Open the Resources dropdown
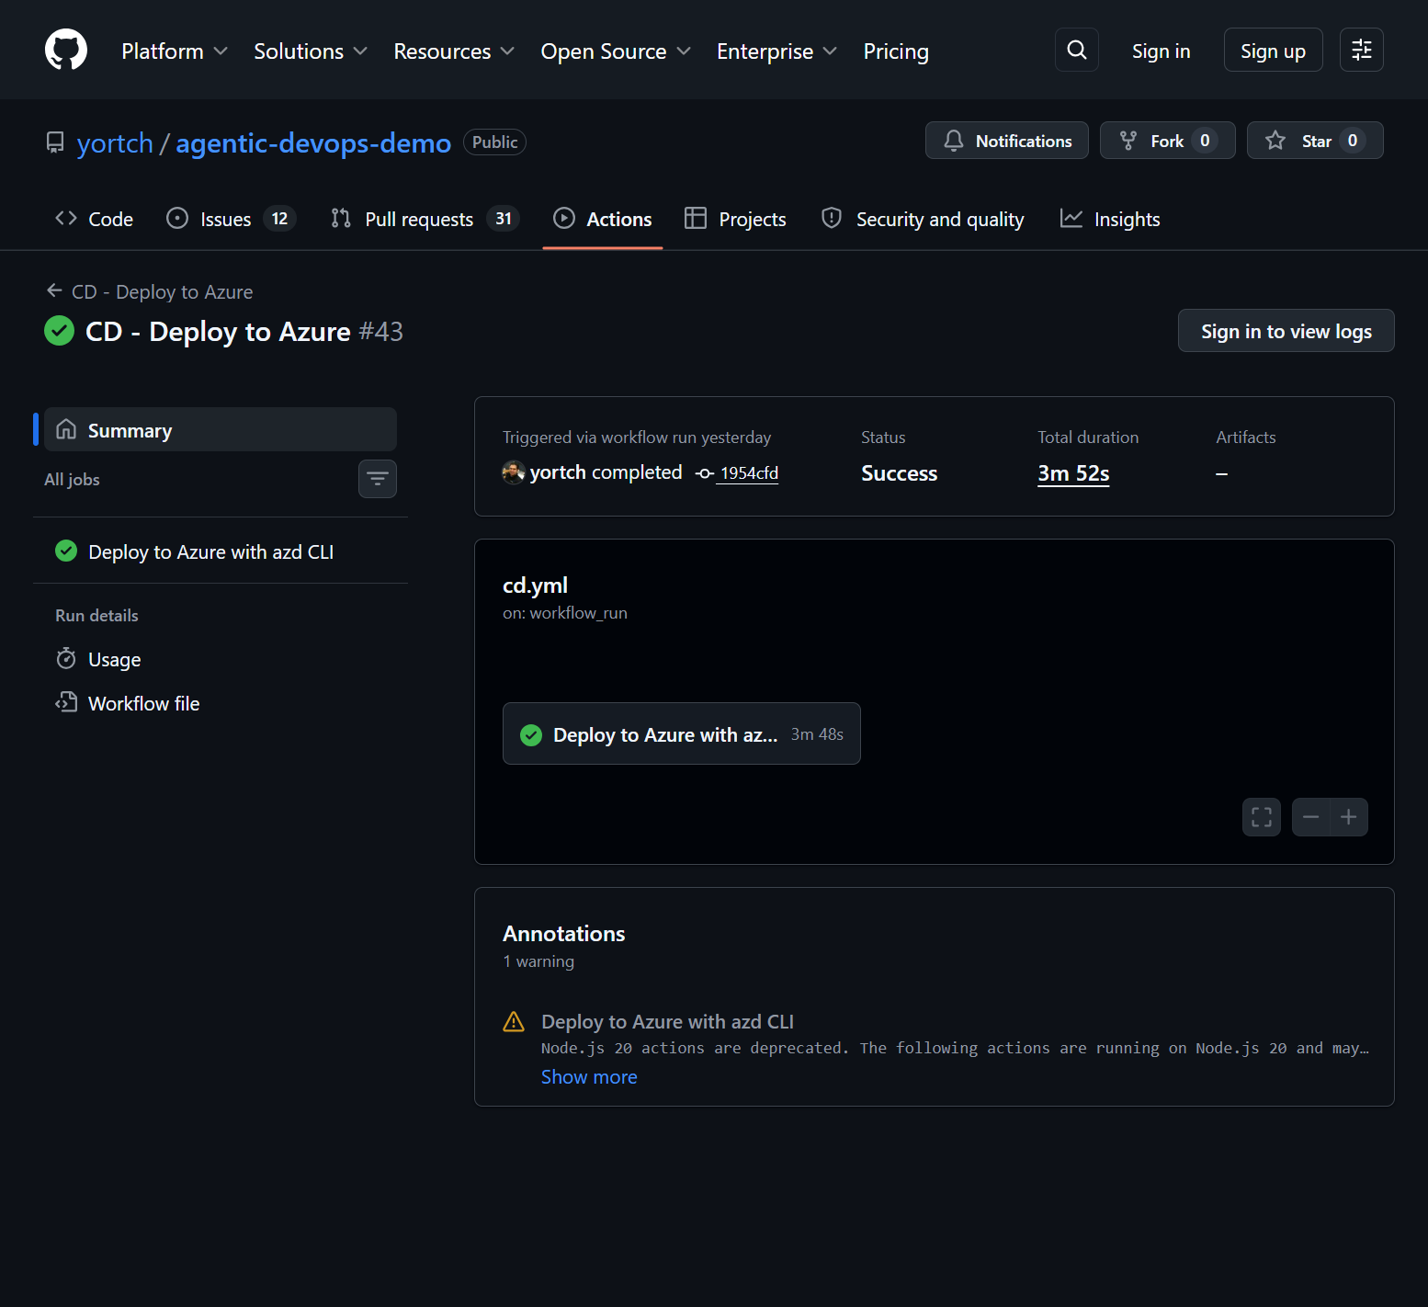Image resolution: width=1428 pixels, height=1307 pixels. coord(452,51)
